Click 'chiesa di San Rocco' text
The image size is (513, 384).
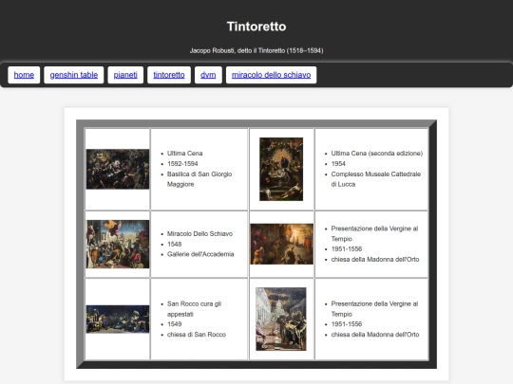pos(197,335)
